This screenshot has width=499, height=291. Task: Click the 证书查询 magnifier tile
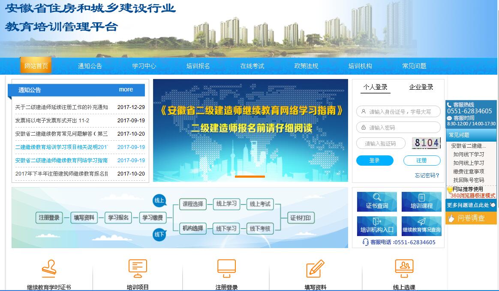(x=377, y=202)
